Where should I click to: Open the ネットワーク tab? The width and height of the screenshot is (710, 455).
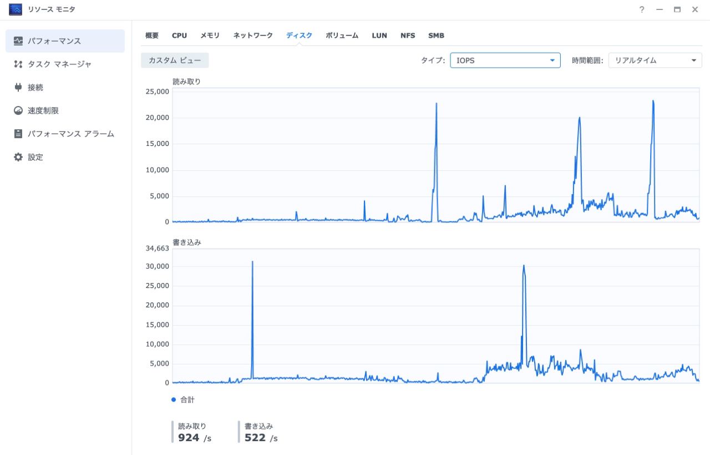(253, 36)
